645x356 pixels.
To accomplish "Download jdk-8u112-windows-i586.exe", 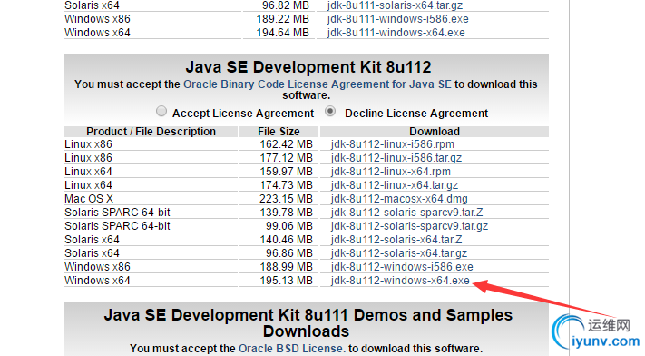I will (x=402, y=267).
